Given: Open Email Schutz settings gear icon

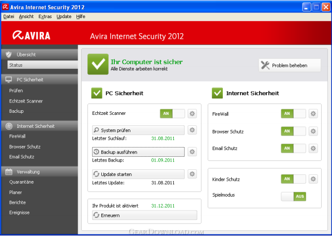Looking at the screenshot, I should pos(313,149).
